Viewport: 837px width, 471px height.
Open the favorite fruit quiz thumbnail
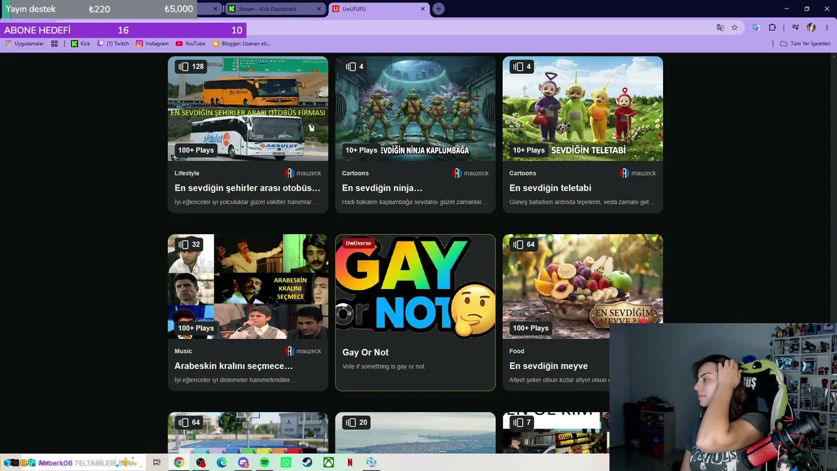[583, 287]
